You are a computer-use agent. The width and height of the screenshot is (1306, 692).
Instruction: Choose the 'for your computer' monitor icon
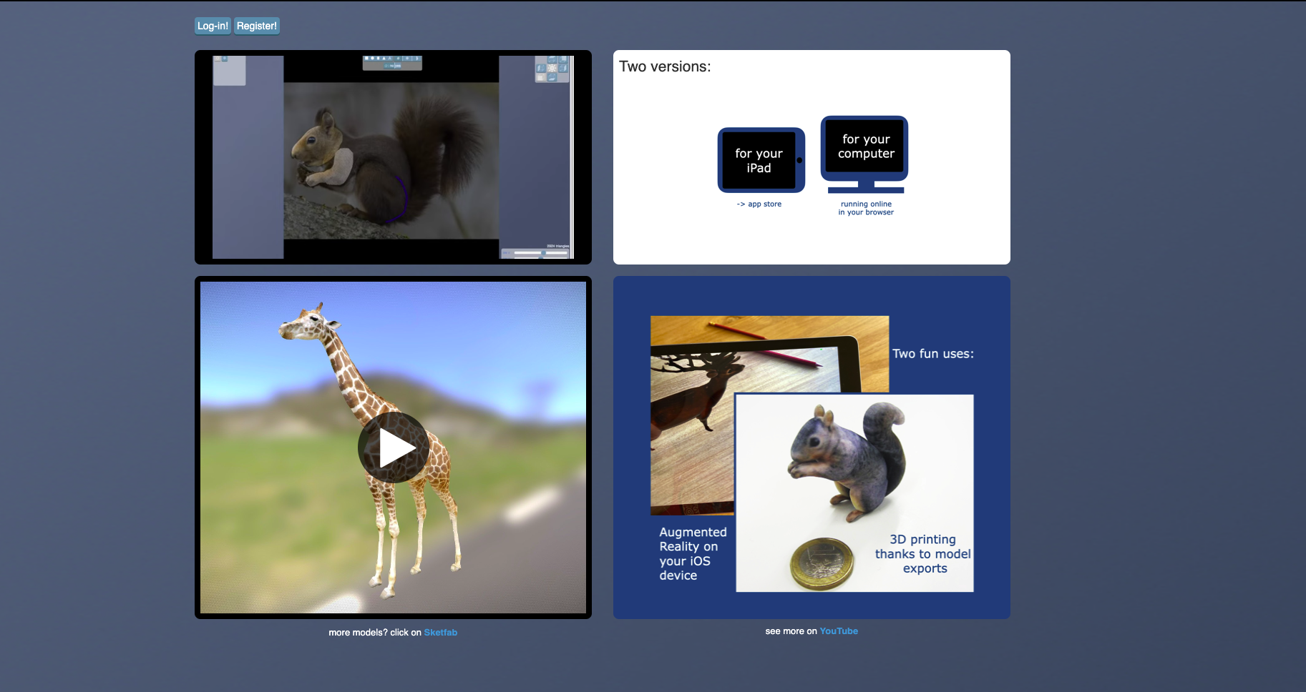coord(864,148)
